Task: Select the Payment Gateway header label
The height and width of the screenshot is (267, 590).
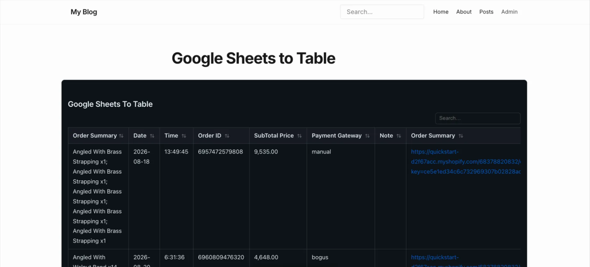Action: coord(337,136)
